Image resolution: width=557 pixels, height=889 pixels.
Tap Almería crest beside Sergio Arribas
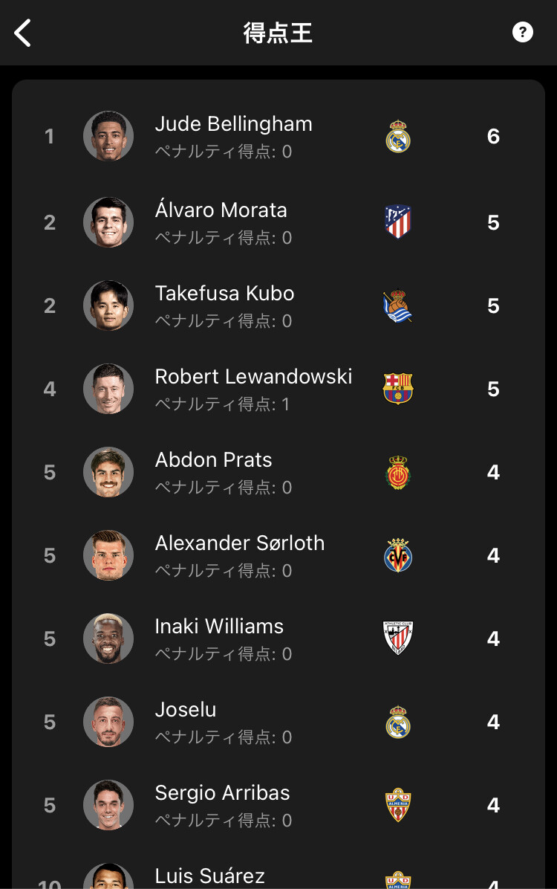pos(398,806)
